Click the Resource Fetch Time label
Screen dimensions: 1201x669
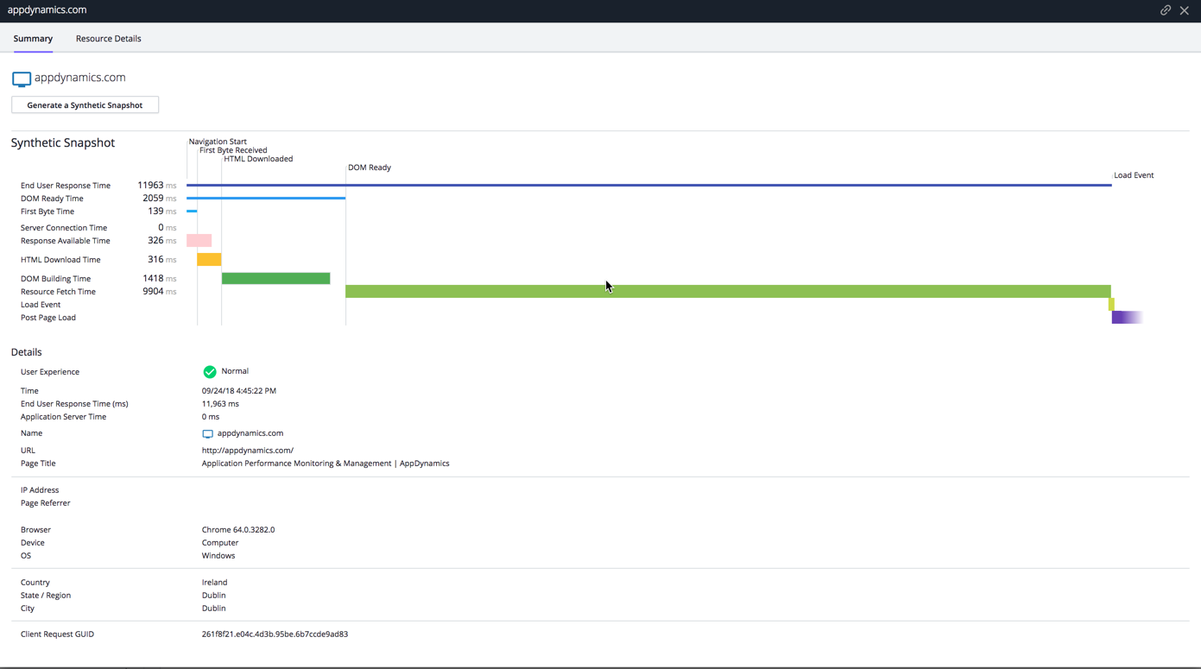[x=58, y=292]
